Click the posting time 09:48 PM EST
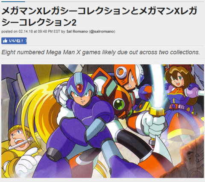Screen dimensions: 205x182 49,32
